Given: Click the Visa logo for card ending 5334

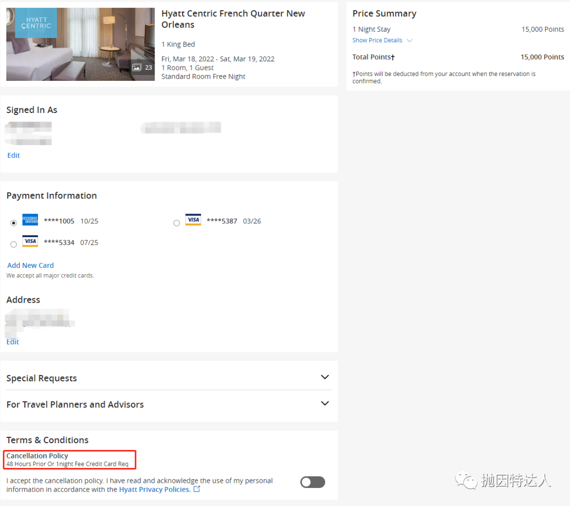Looking at the screenshot, I should pos(30,242).
